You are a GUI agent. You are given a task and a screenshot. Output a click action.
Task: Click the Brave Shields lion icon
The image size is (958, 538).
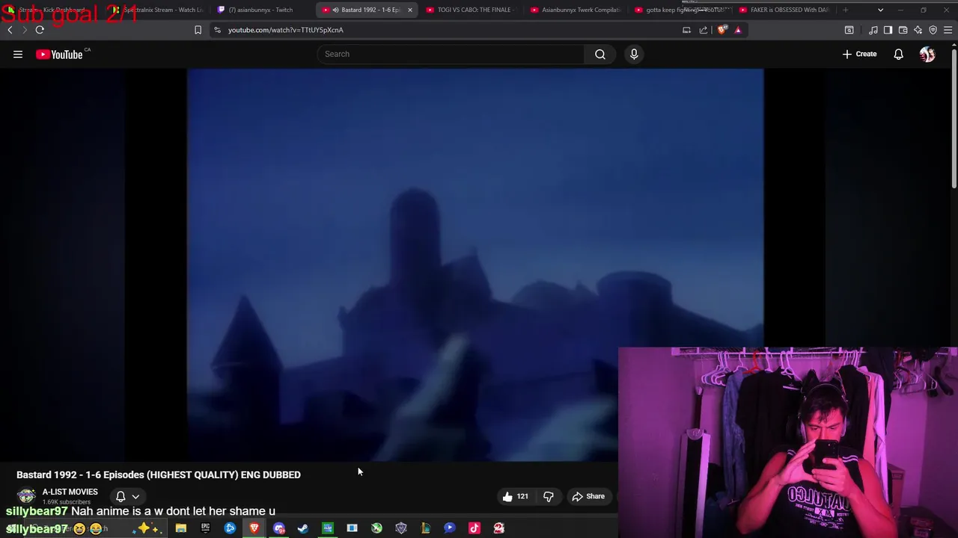click(x=721, y=30)
